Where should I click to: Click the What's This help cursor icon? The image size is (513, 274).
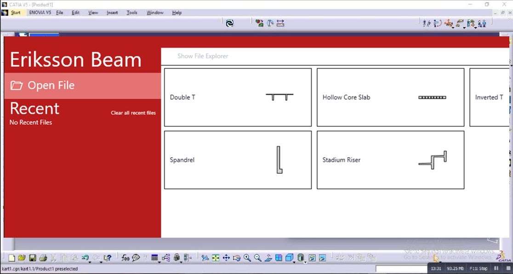pyautogui.click(x=108, y=258)
